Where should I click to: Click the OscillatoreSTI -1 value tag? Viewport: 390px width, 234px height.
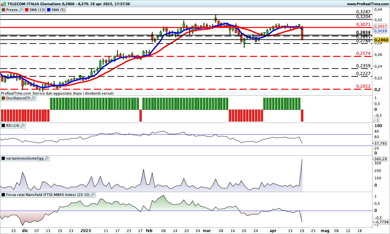point(377,120)
